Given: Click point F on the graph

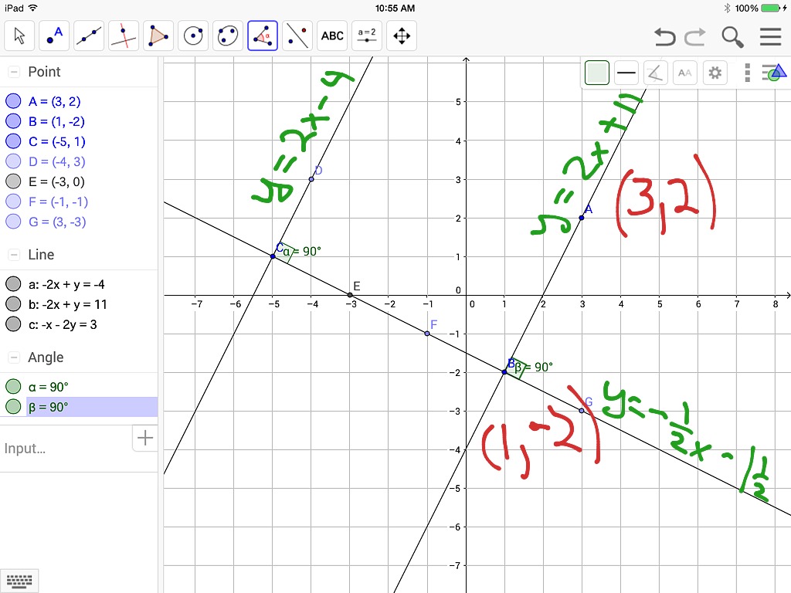Looking at the screenshot, I should click(x=427, y=334).
